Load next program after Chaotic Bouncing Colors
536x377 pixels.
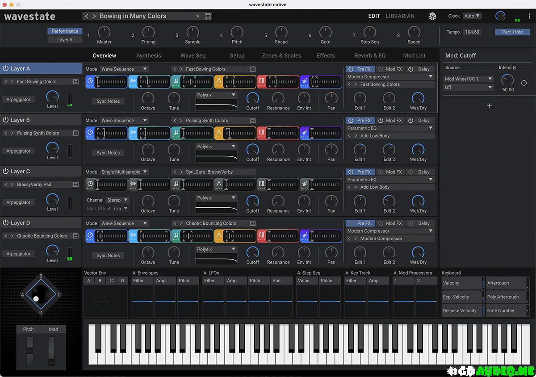12,236
